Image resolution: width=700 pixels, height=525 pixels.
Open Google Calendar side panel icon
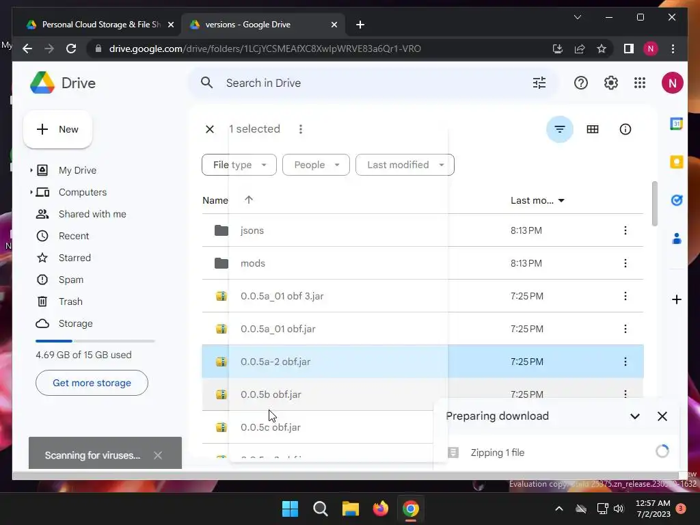(676, 124)
